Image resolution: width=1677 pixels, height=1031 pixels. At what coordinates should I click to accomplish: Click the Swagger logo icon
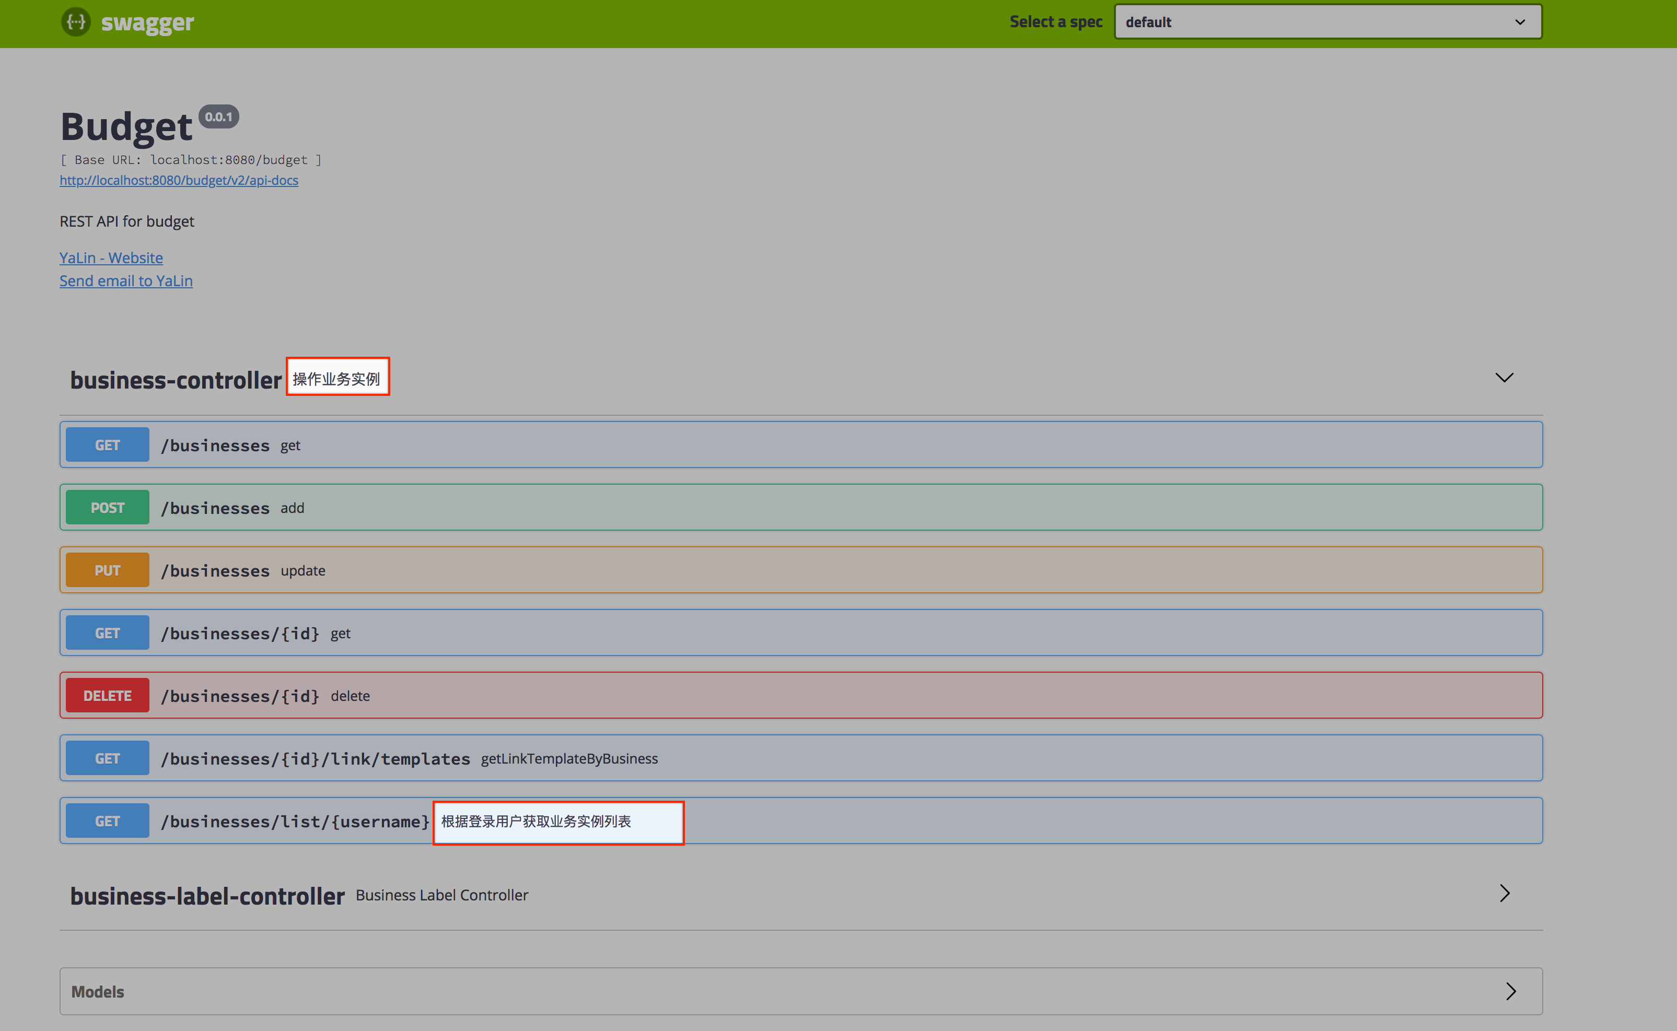pyautogui.click(x=76, y=22)
